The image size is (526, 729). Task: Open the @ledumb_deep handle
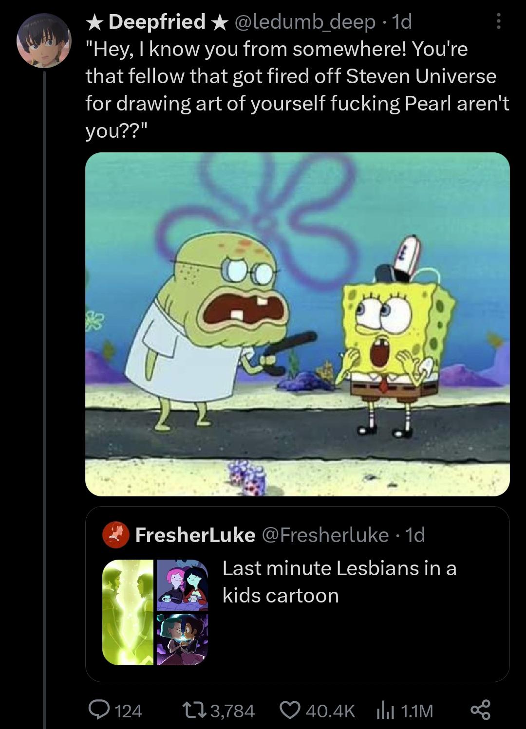306,22
